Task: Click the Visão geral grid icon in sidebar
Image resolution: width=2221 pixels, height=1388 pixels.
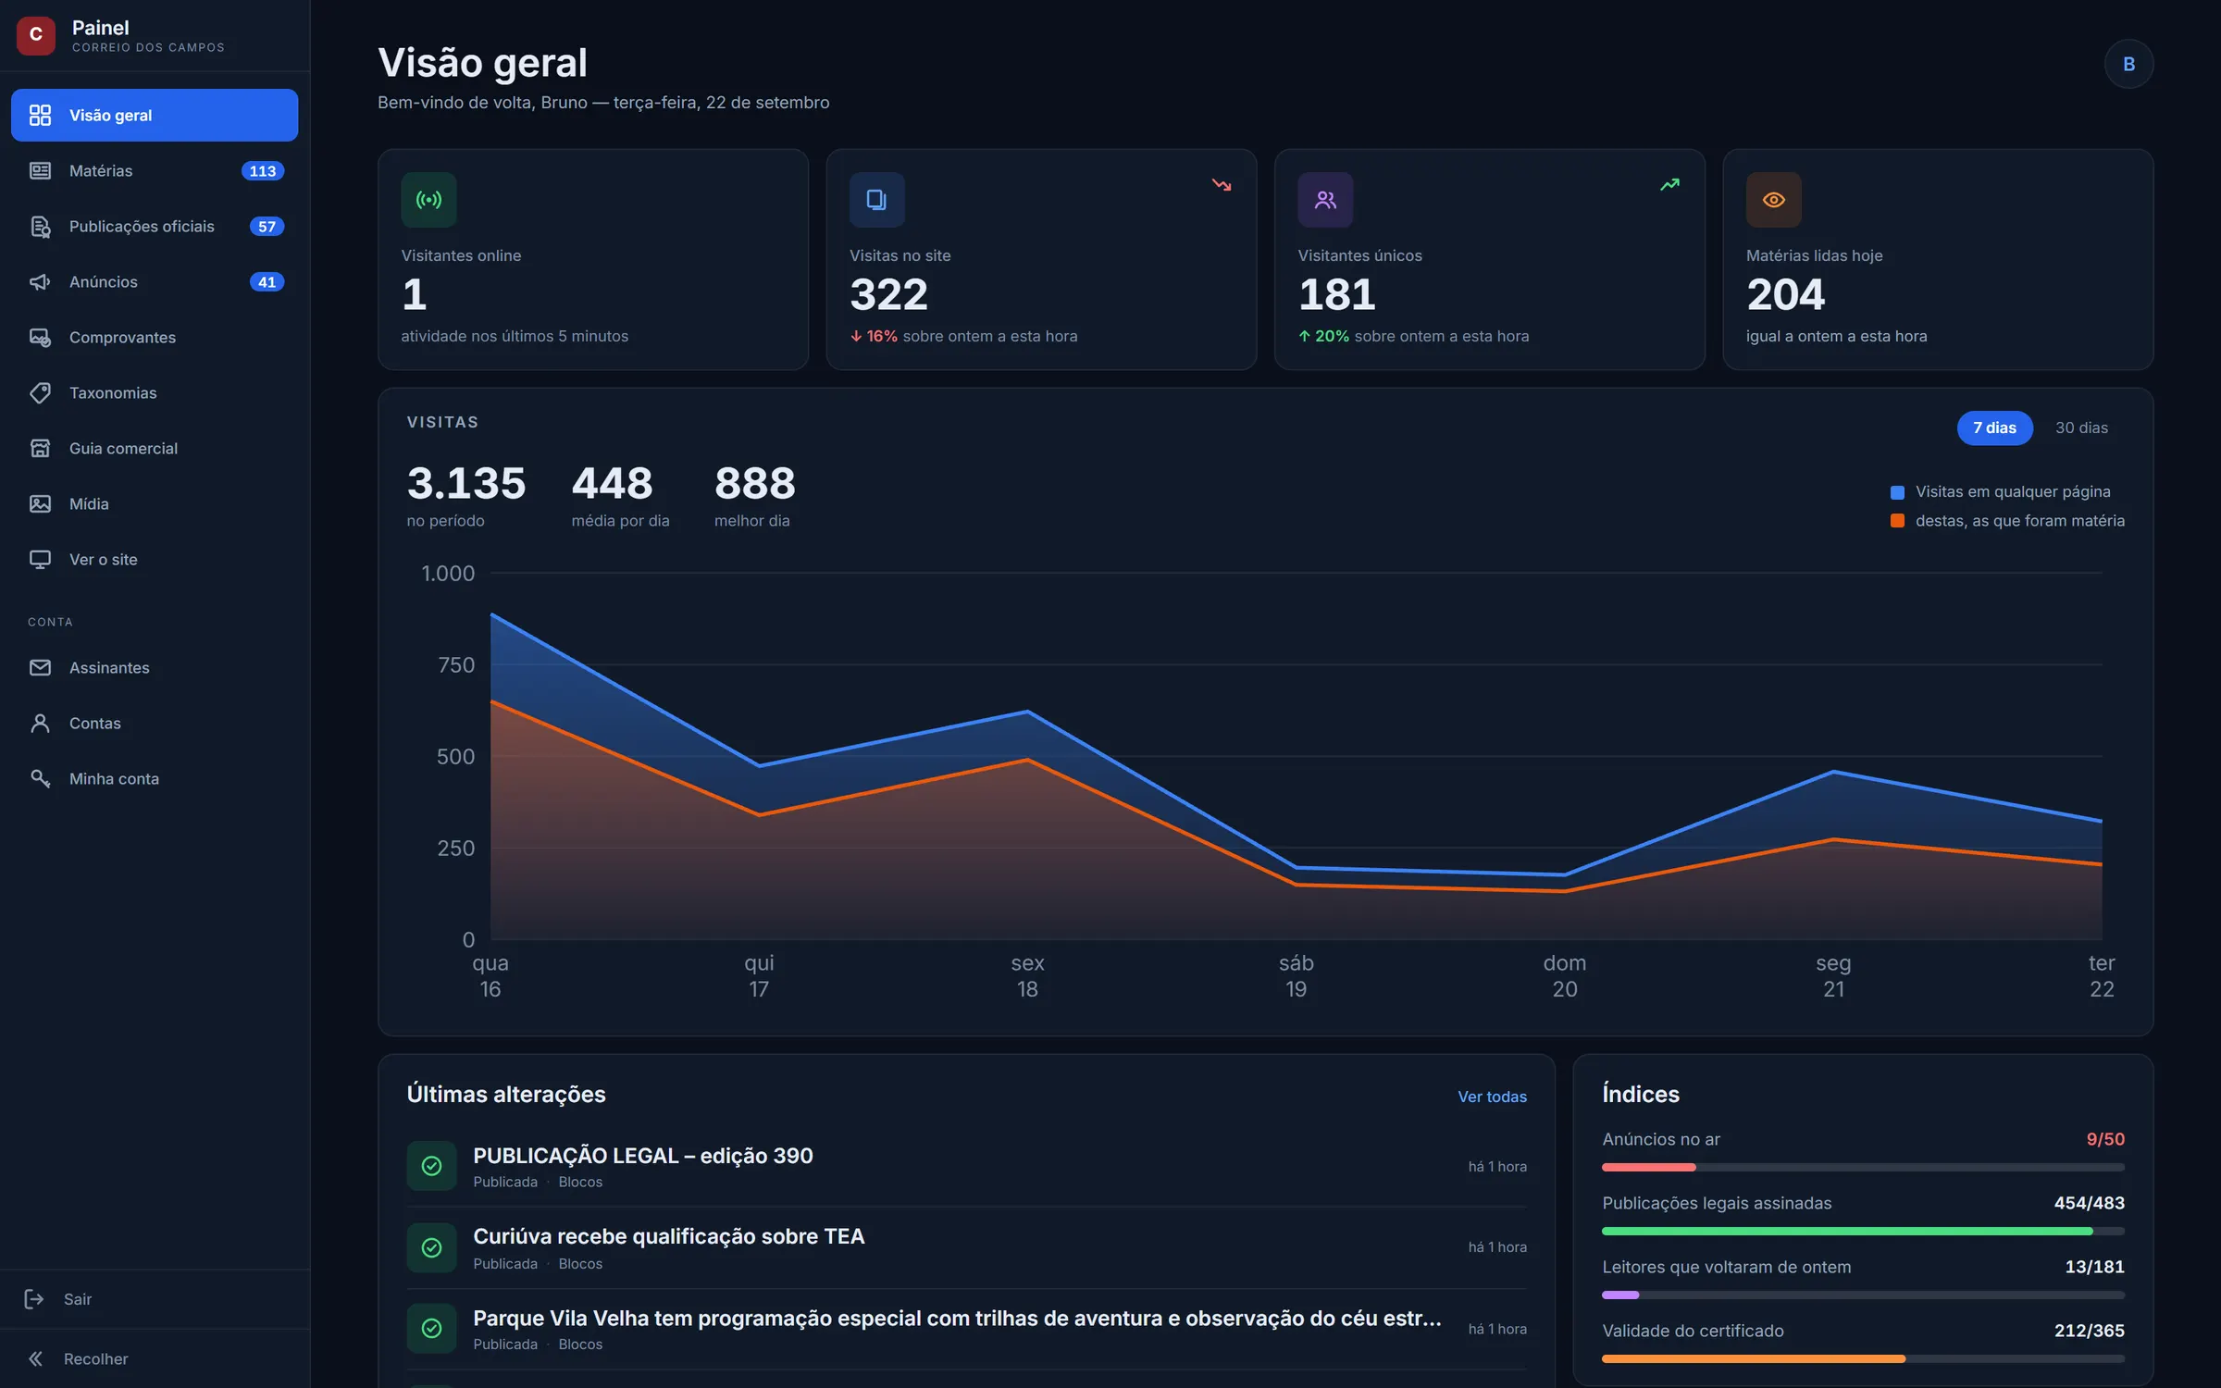Action: 40,115
